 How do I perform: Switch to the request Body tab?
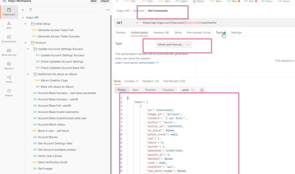pyautogui.click(x=178, y=32)
